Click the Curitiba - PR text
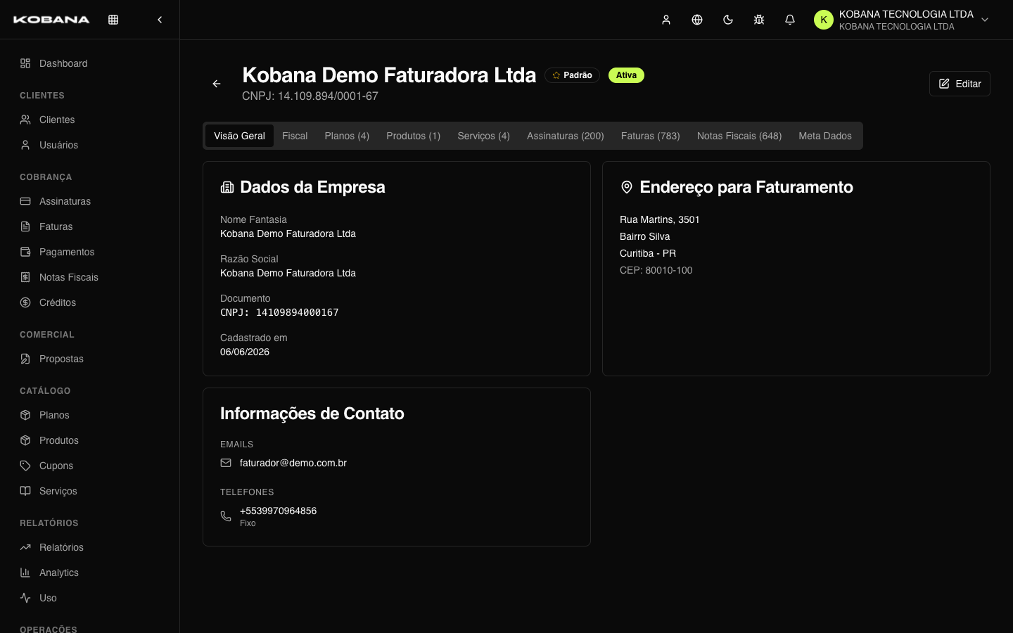Viewport: 1013px width, 633px height. (647, 253)
